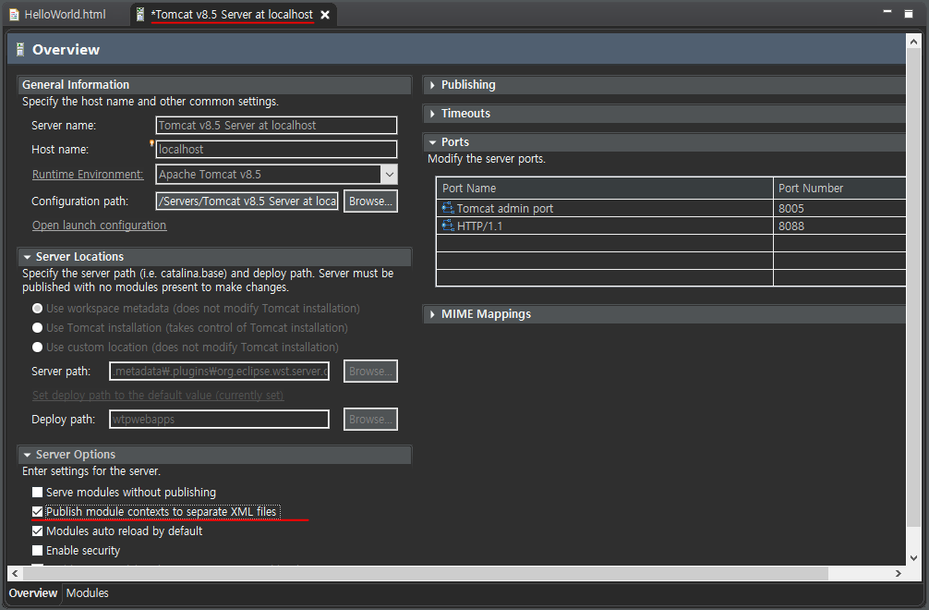
Task: Click Browse button next to Deploy path
Action: coord(370,419)
